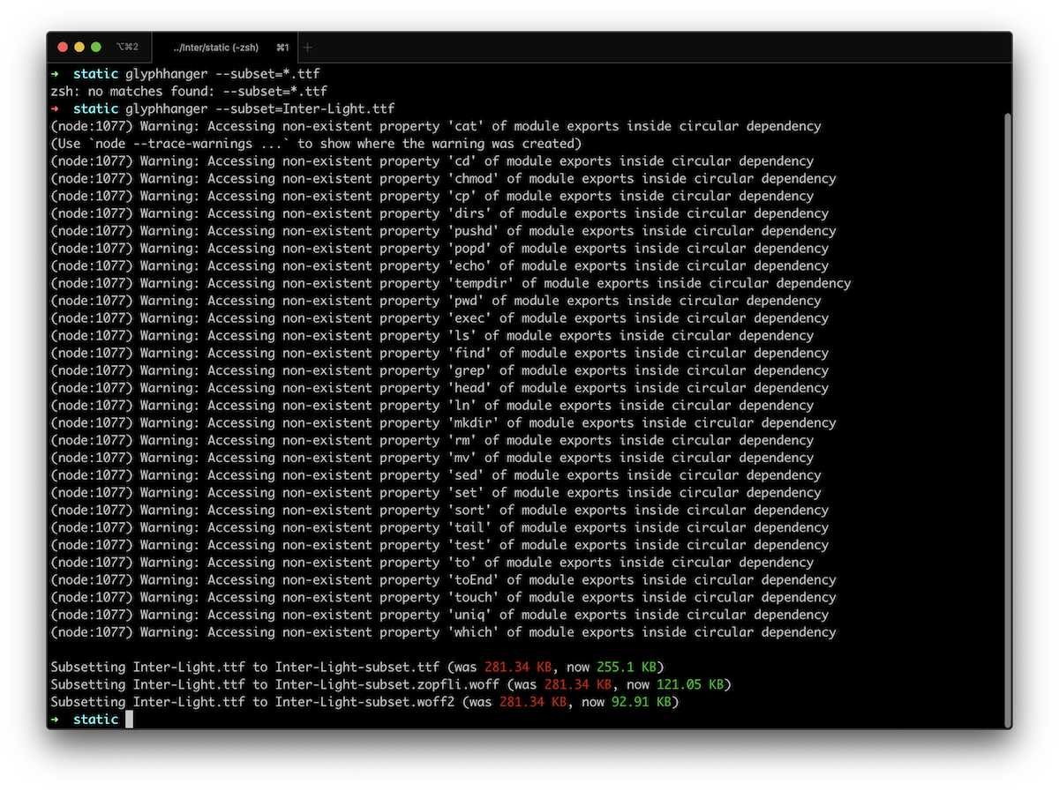The width and height of the screenshot is (1059, 791).
Task: Click the 'Inter-Light-subset.ttf' output filename
Action: (357, 668)
